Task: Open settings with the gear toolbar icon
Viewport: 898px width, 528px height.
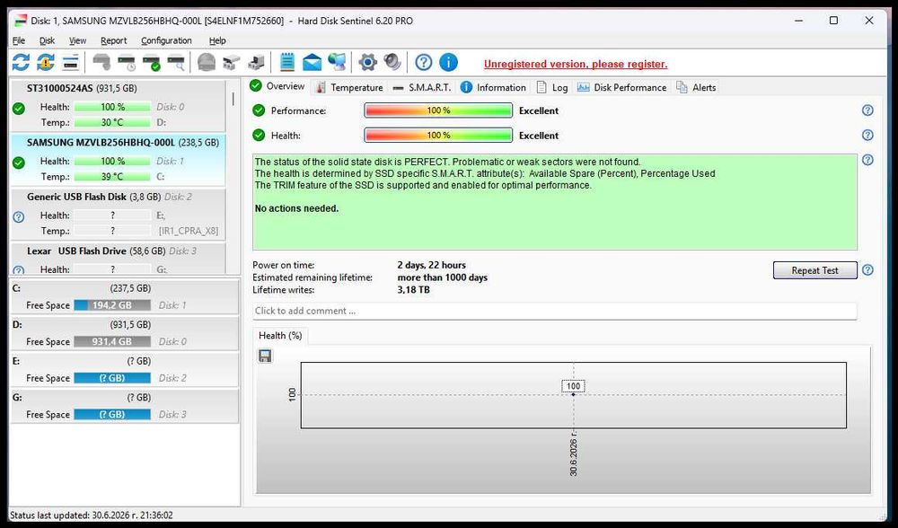Action: (x=367, y=63)
